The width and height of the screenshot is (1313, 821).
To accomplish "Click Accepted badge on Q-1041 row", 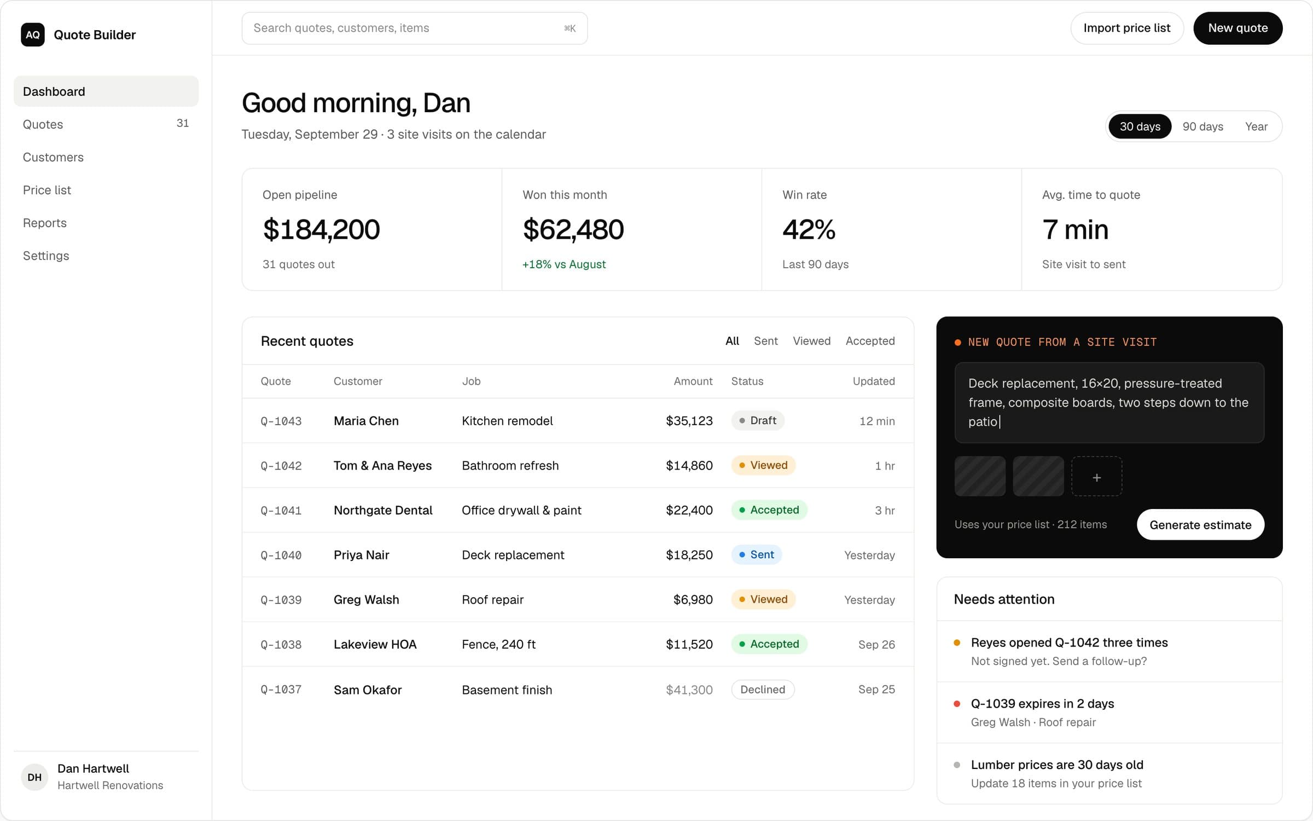I will tap(769, 510).
